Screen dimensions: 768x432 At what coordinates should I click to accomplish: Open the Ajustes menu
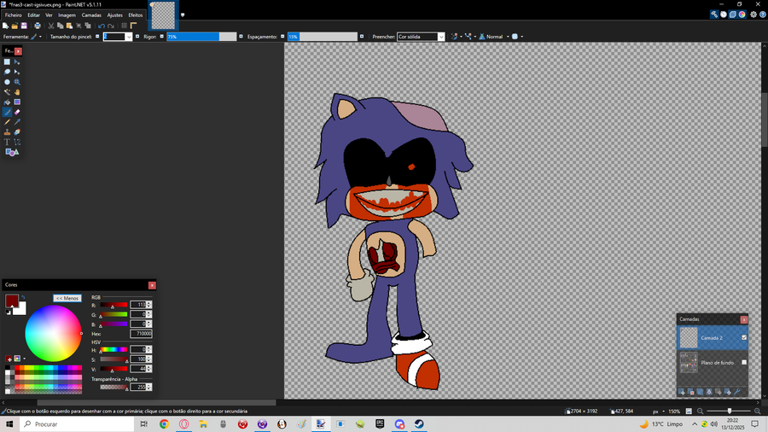[x=115, y=15]
